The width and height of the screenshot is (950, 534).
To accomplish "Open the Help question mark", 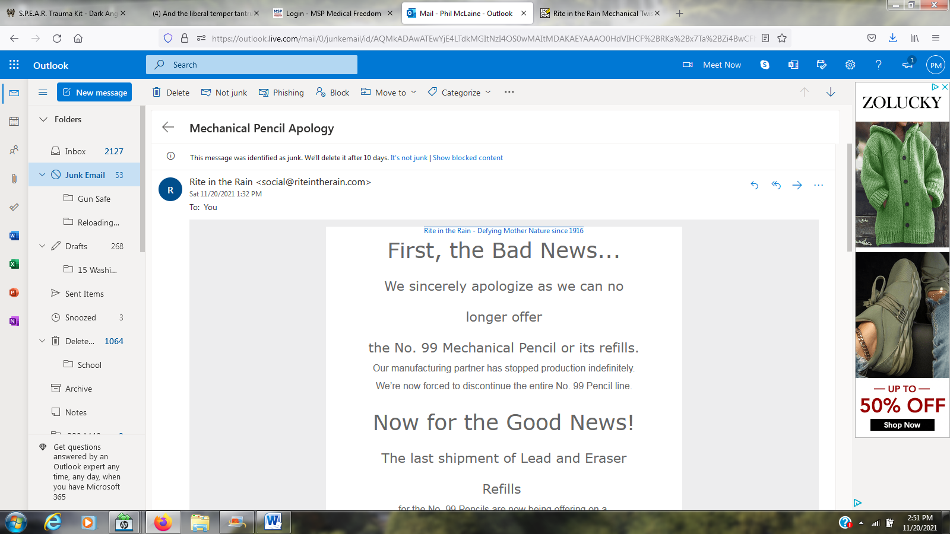I will [879, 65].
